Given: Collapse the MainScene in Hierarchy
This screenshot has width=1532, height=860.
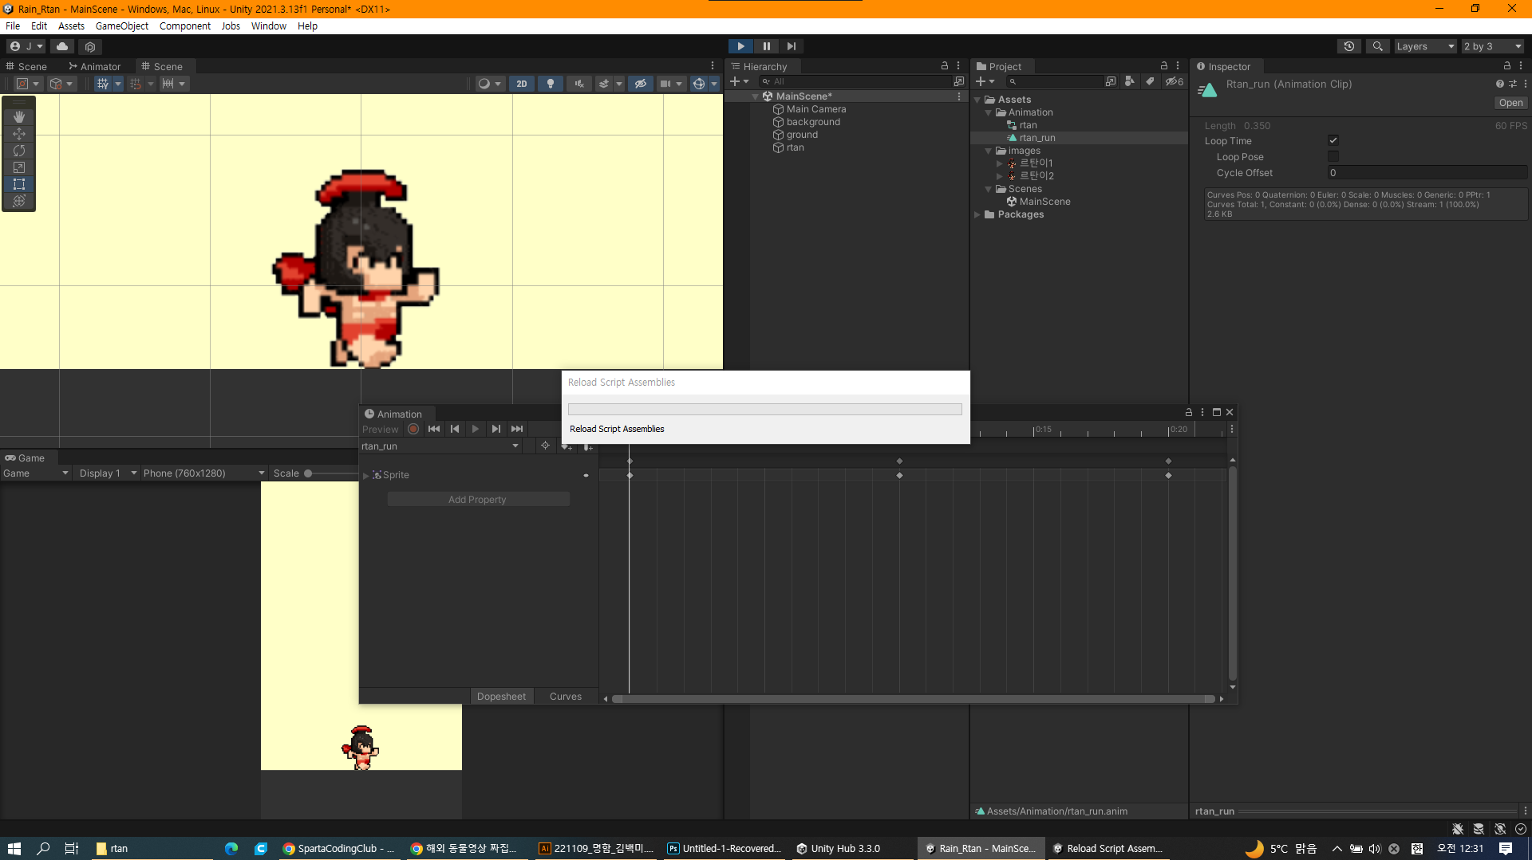Looking at the screenshot, I should [755, 96].
